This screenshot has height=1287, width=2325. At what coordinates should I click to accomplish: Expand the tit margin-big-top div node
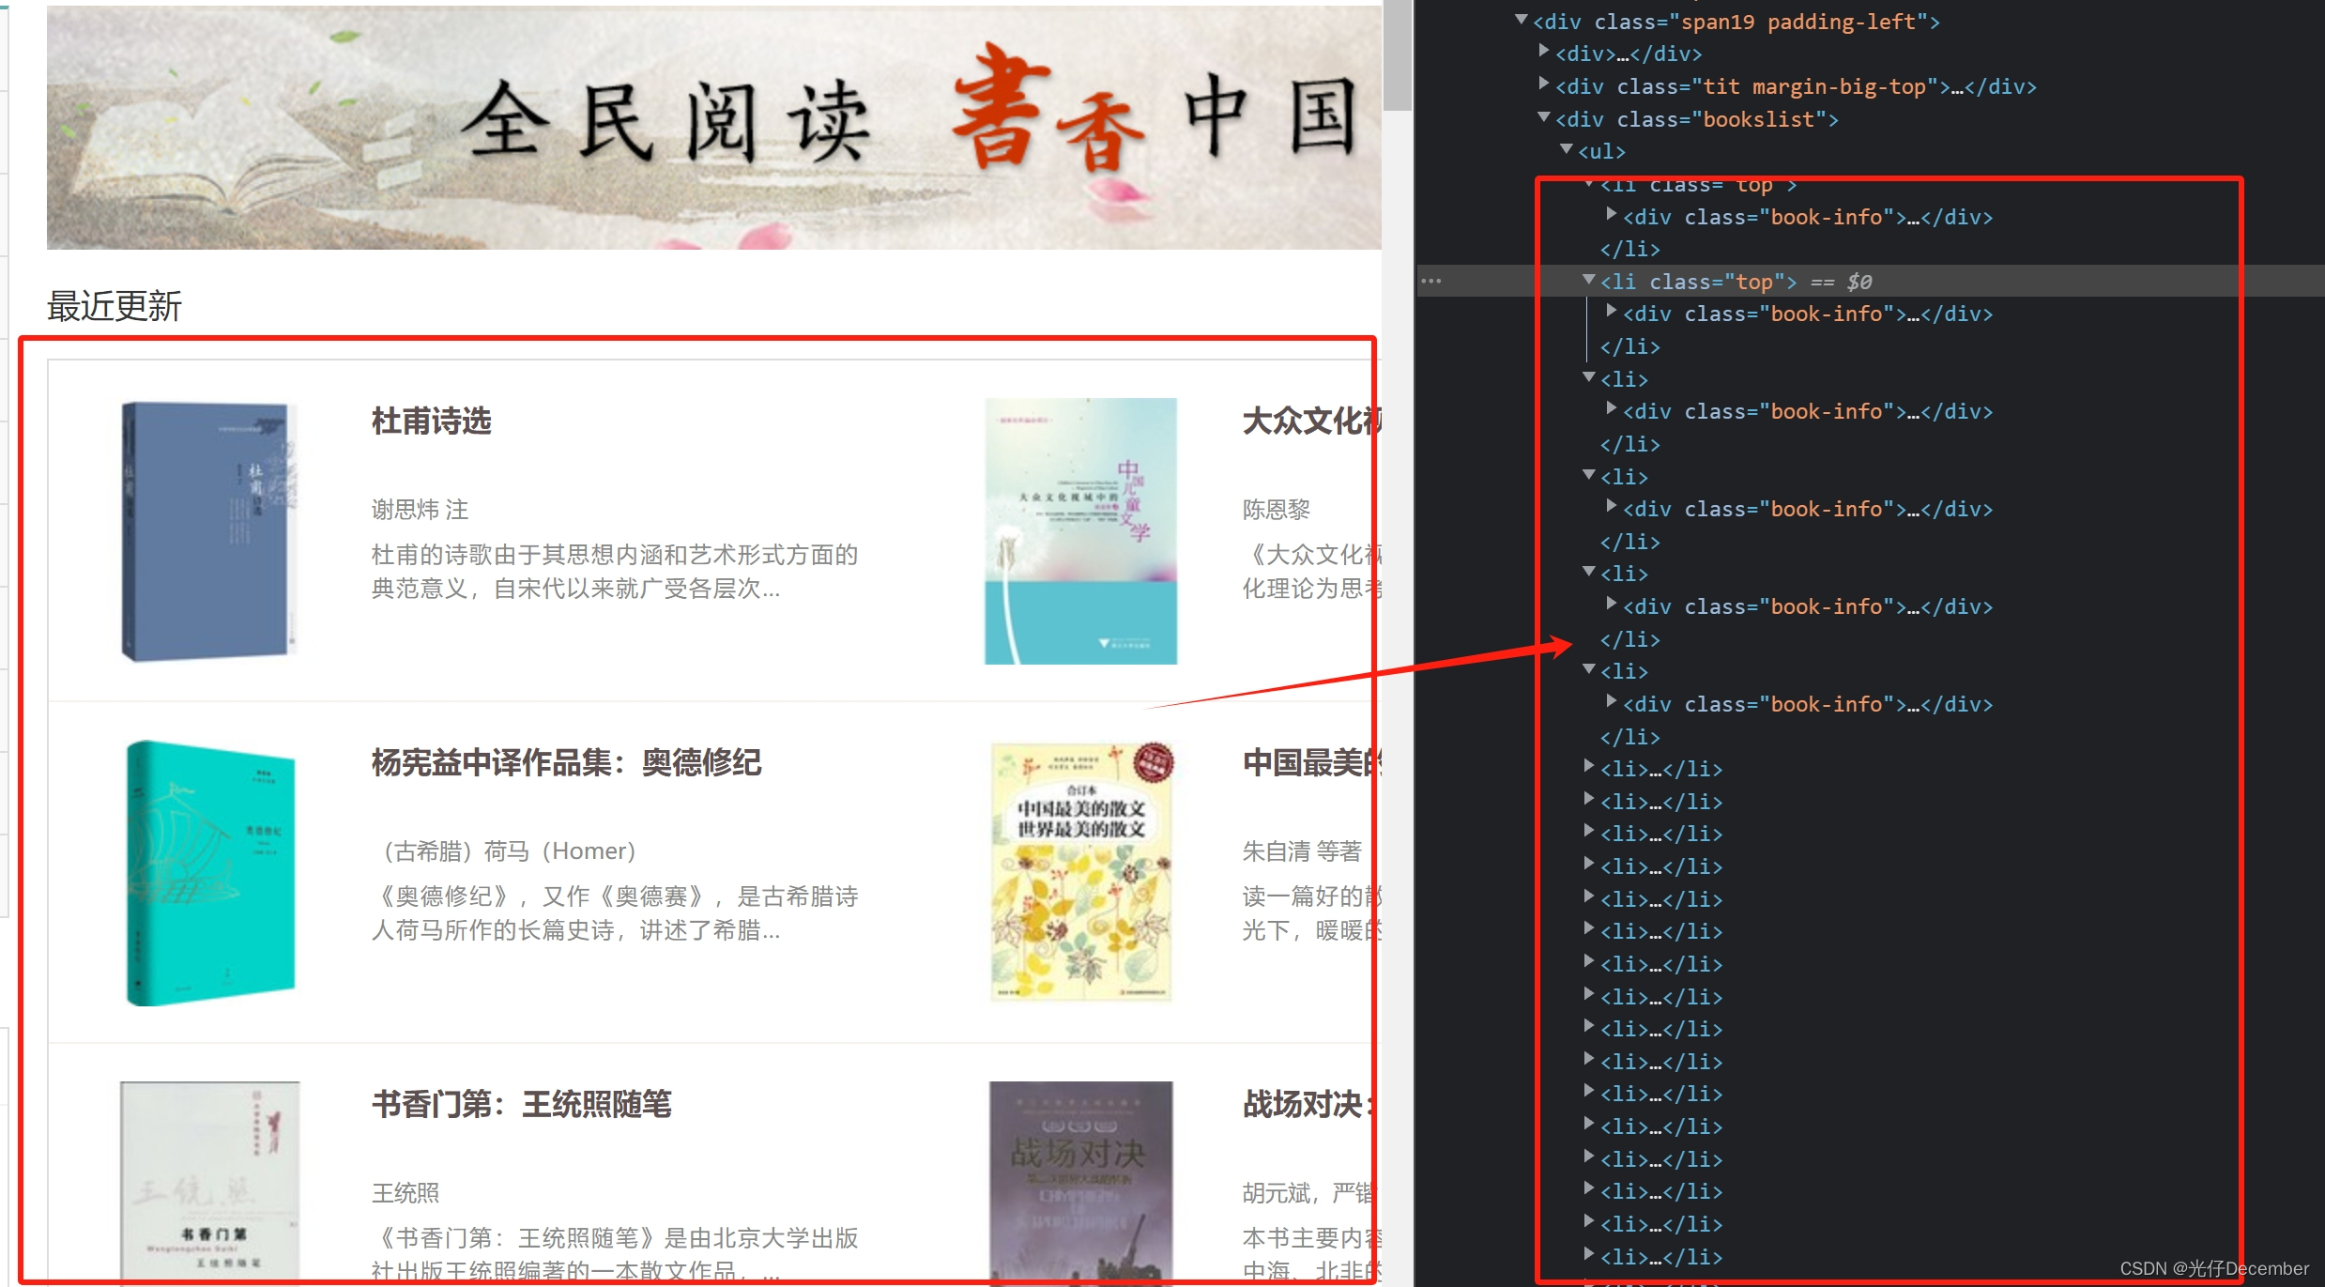pyautogui.click(x=1543, y=84)
